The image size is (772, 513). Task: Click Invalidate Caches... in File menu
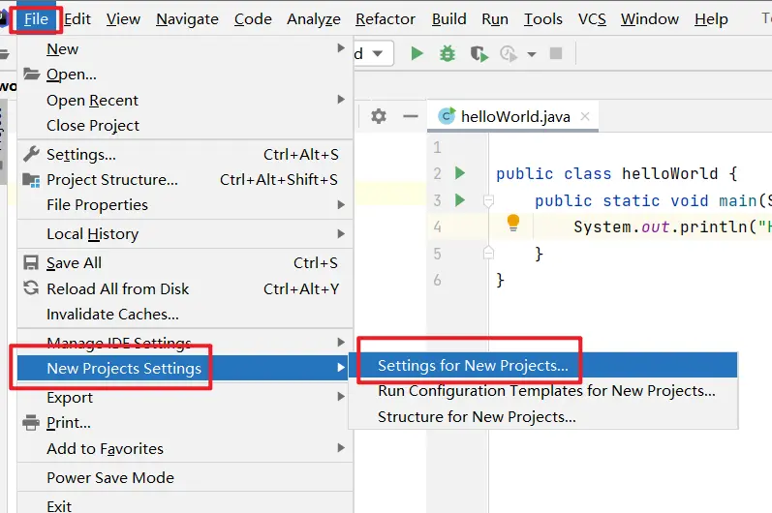tap(112, 314)
